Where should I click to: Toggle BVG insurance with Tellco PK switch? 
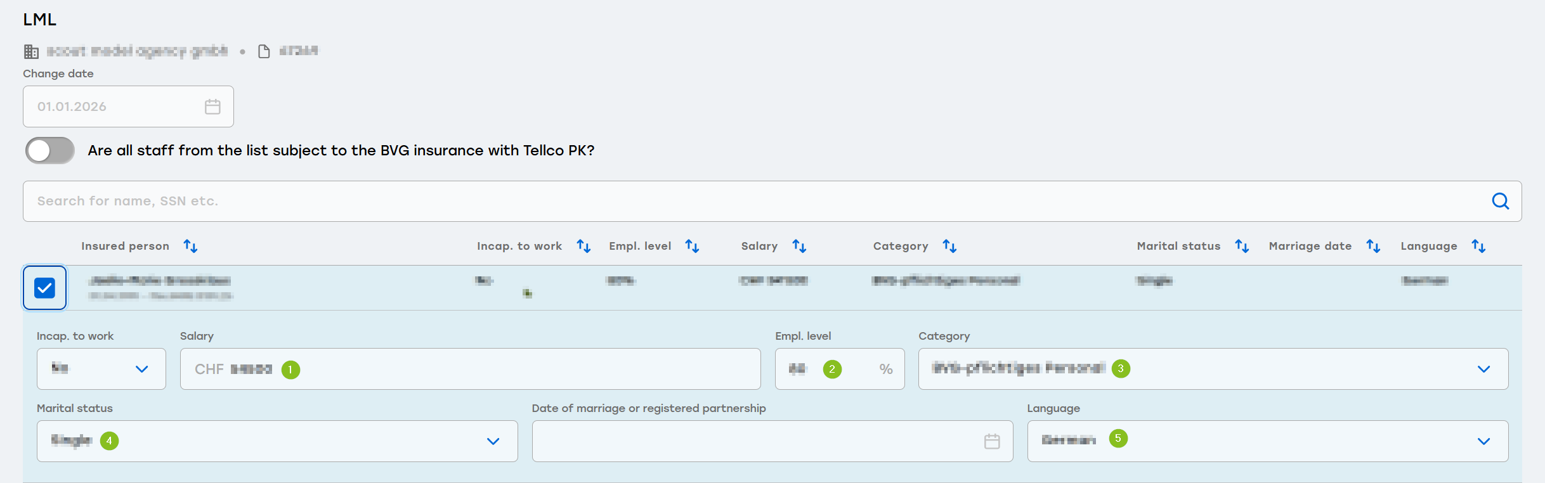[50, 151]
